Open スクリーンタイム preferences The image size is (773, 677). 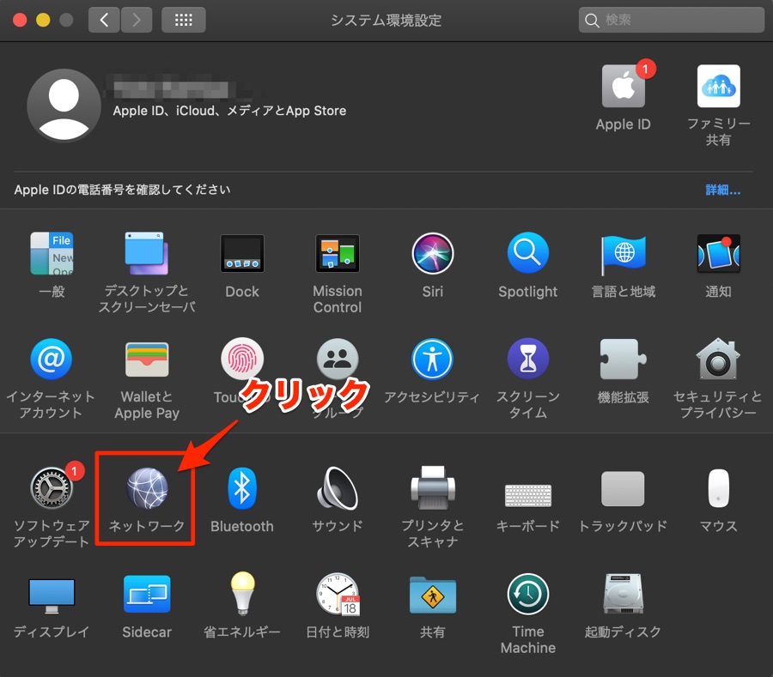528,359
